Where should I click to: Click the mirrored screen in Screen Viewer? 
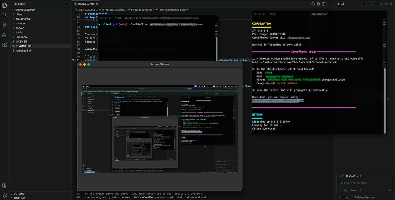pyautogui.click(x=160, y=129)
